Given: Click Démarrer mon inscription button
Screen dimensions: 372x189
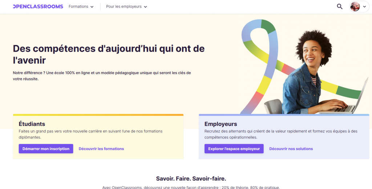Looking at the screenshot, I should [x=46, y=149].
